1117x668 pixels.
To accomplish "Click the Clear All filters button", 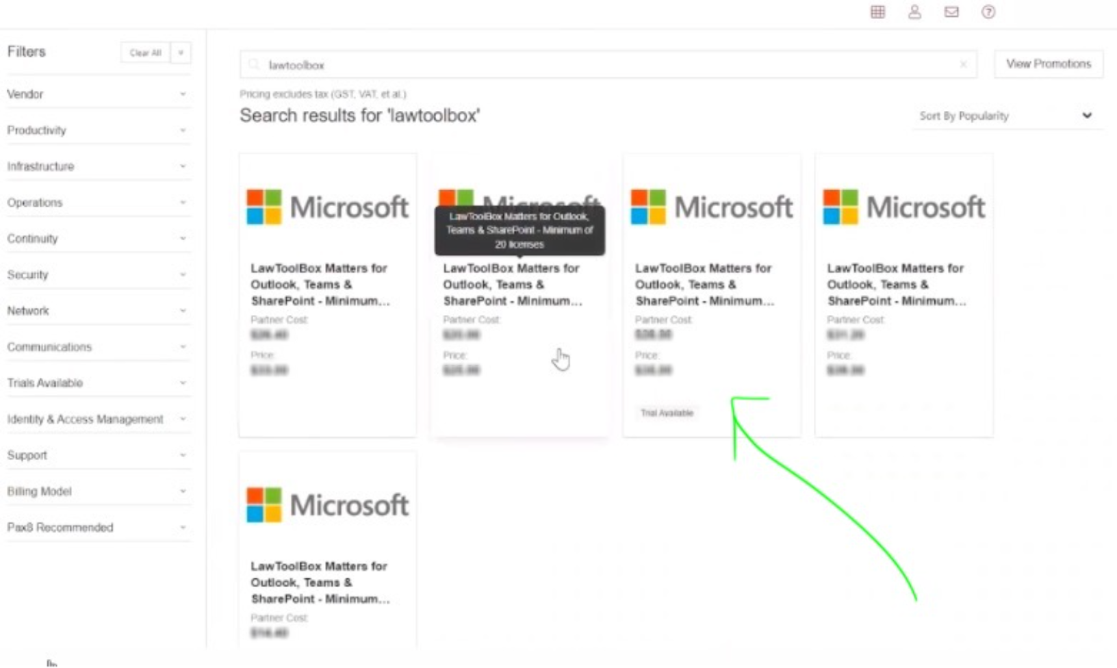I will point(145,53).
